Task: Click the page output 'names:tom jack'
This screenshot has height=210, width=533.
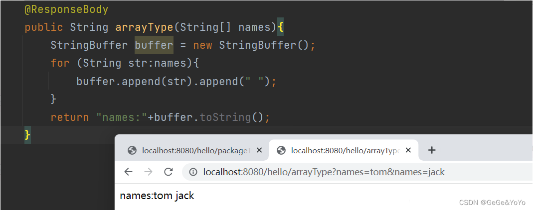Action: point(157,196)
